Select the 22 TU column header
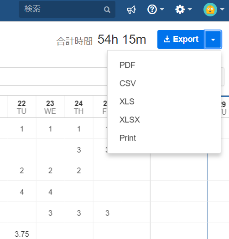Image resolution: width=229 pixels, height=239 pixels. 22,107
